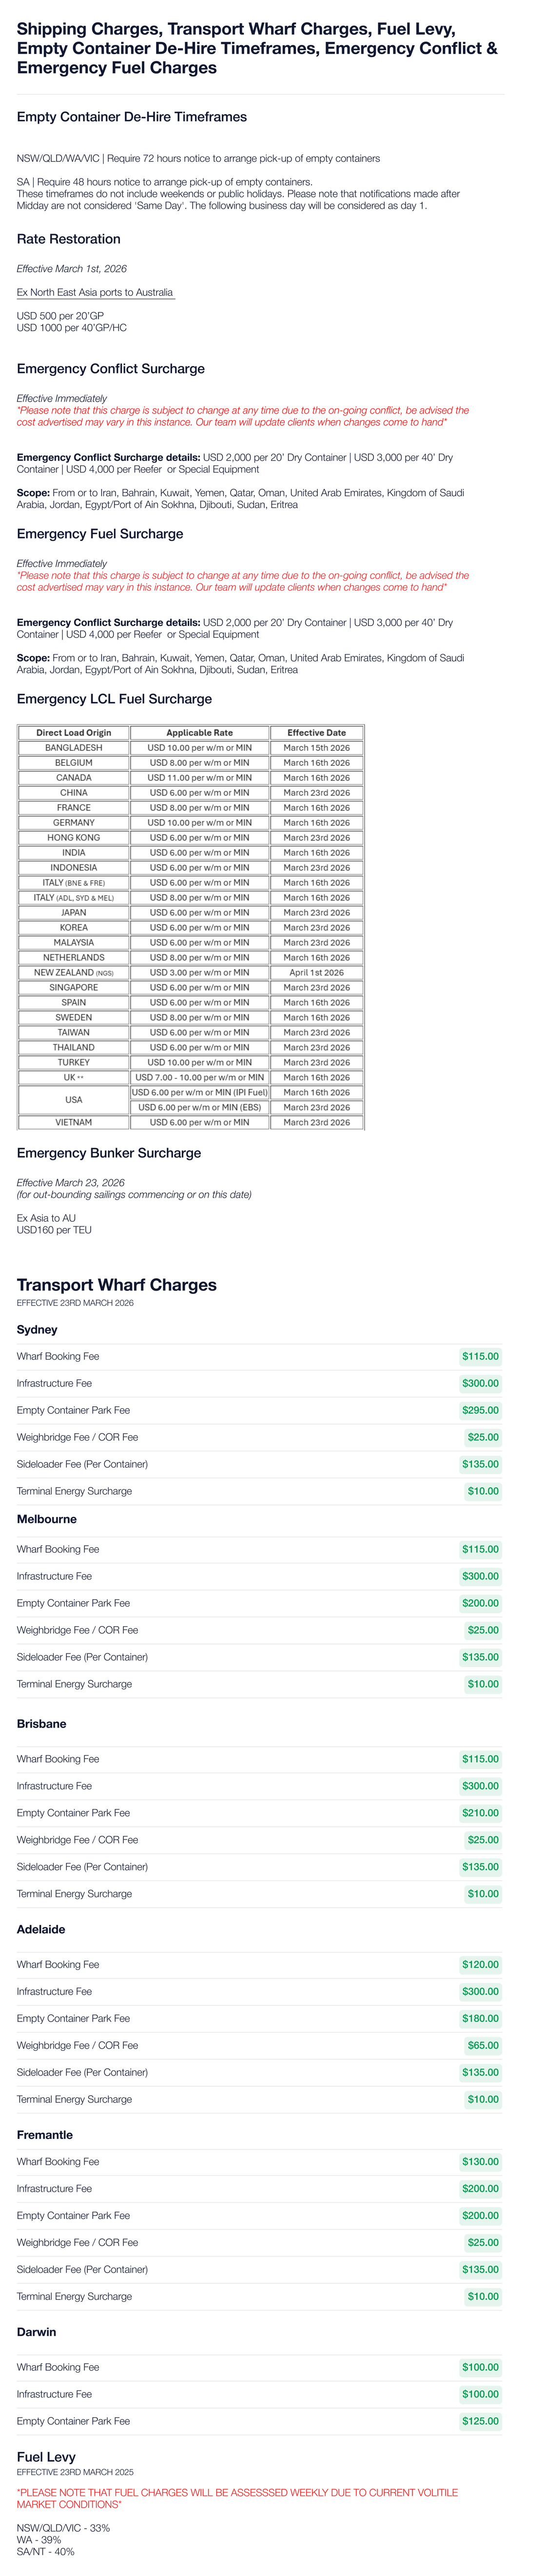This screenshot has width=546, height=2566.
Task: Select the Adelaide Weighbridge / COR Fee $65.00 badge
Action: click(x=482, y=2045)
